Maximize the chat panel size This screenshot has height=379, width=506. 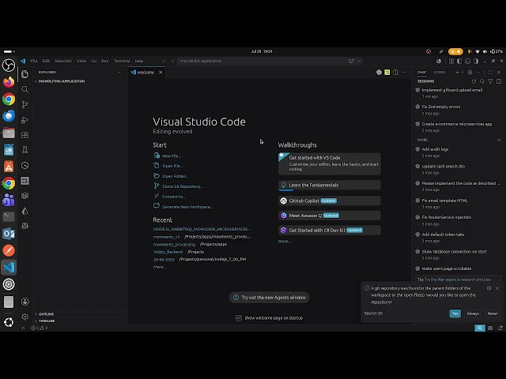point(490,72)
